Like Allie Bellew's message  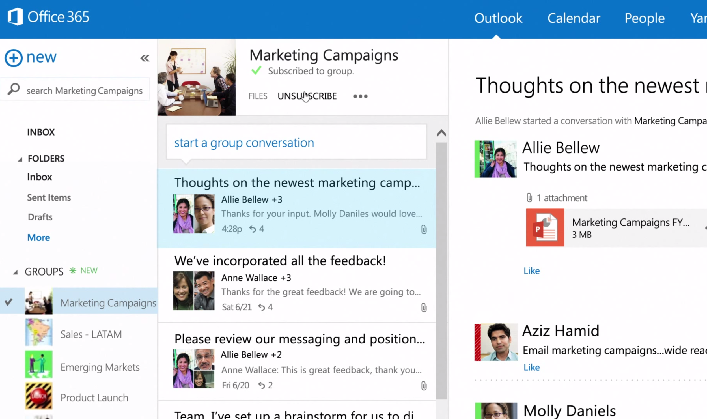(x=532, y=271)
